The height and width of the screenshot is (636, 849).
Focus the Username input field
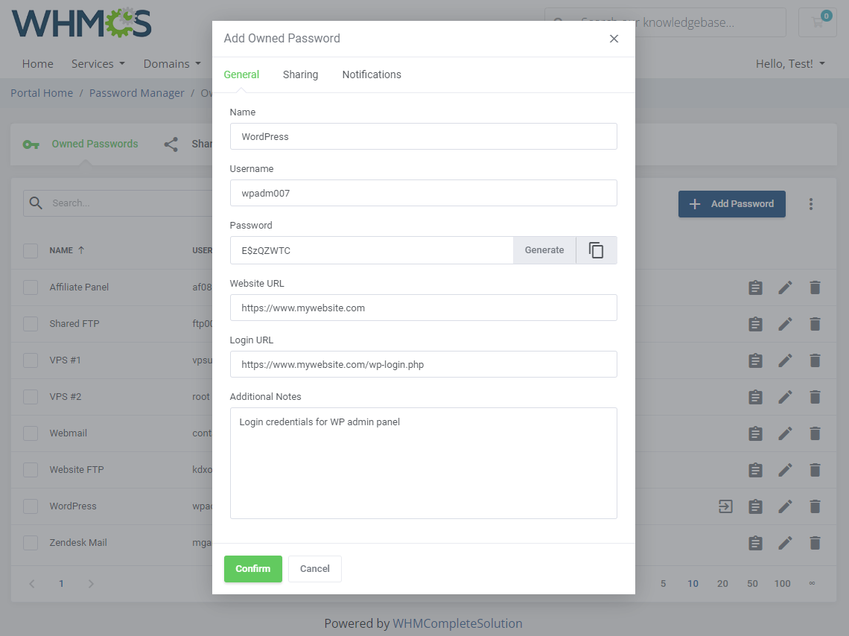[424, 193]
